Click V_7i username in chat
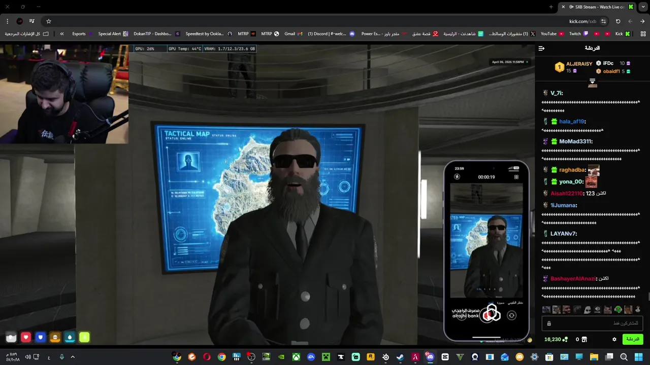The height and width of the screenshot is (365, 650). tap(557, 93)
